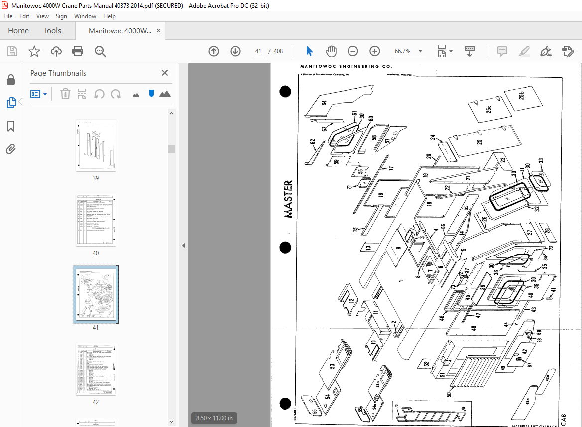Viewport: 582px width, 427px height.
Task: Expand fit page options arrow
Action: pyautogui.click(x=451, y=51)
